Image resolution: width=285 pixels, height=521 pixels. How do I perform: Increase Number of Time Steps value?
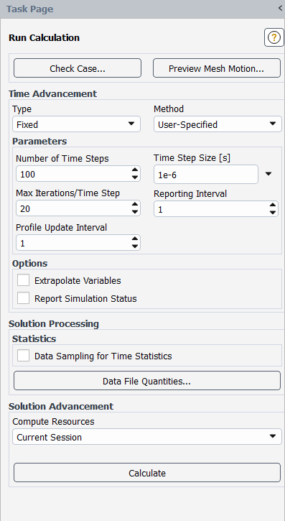pos(135,170)
